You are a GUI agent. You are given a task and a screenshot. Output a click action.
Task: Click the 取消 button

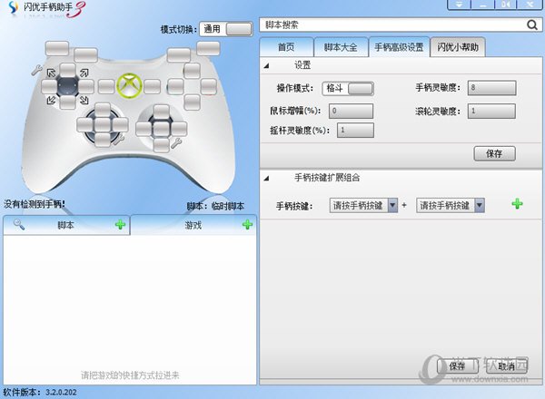[507, 366]
